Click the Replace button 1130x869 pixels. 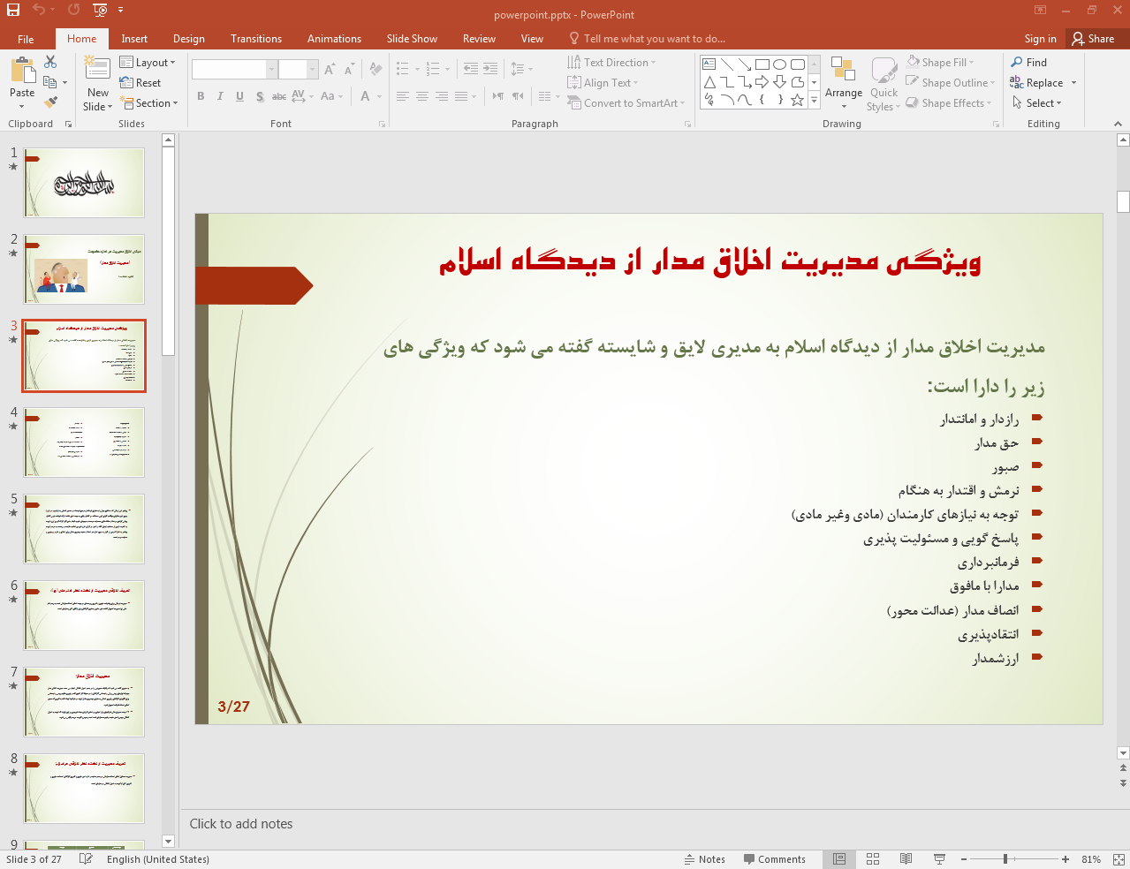coord(1043,83)
